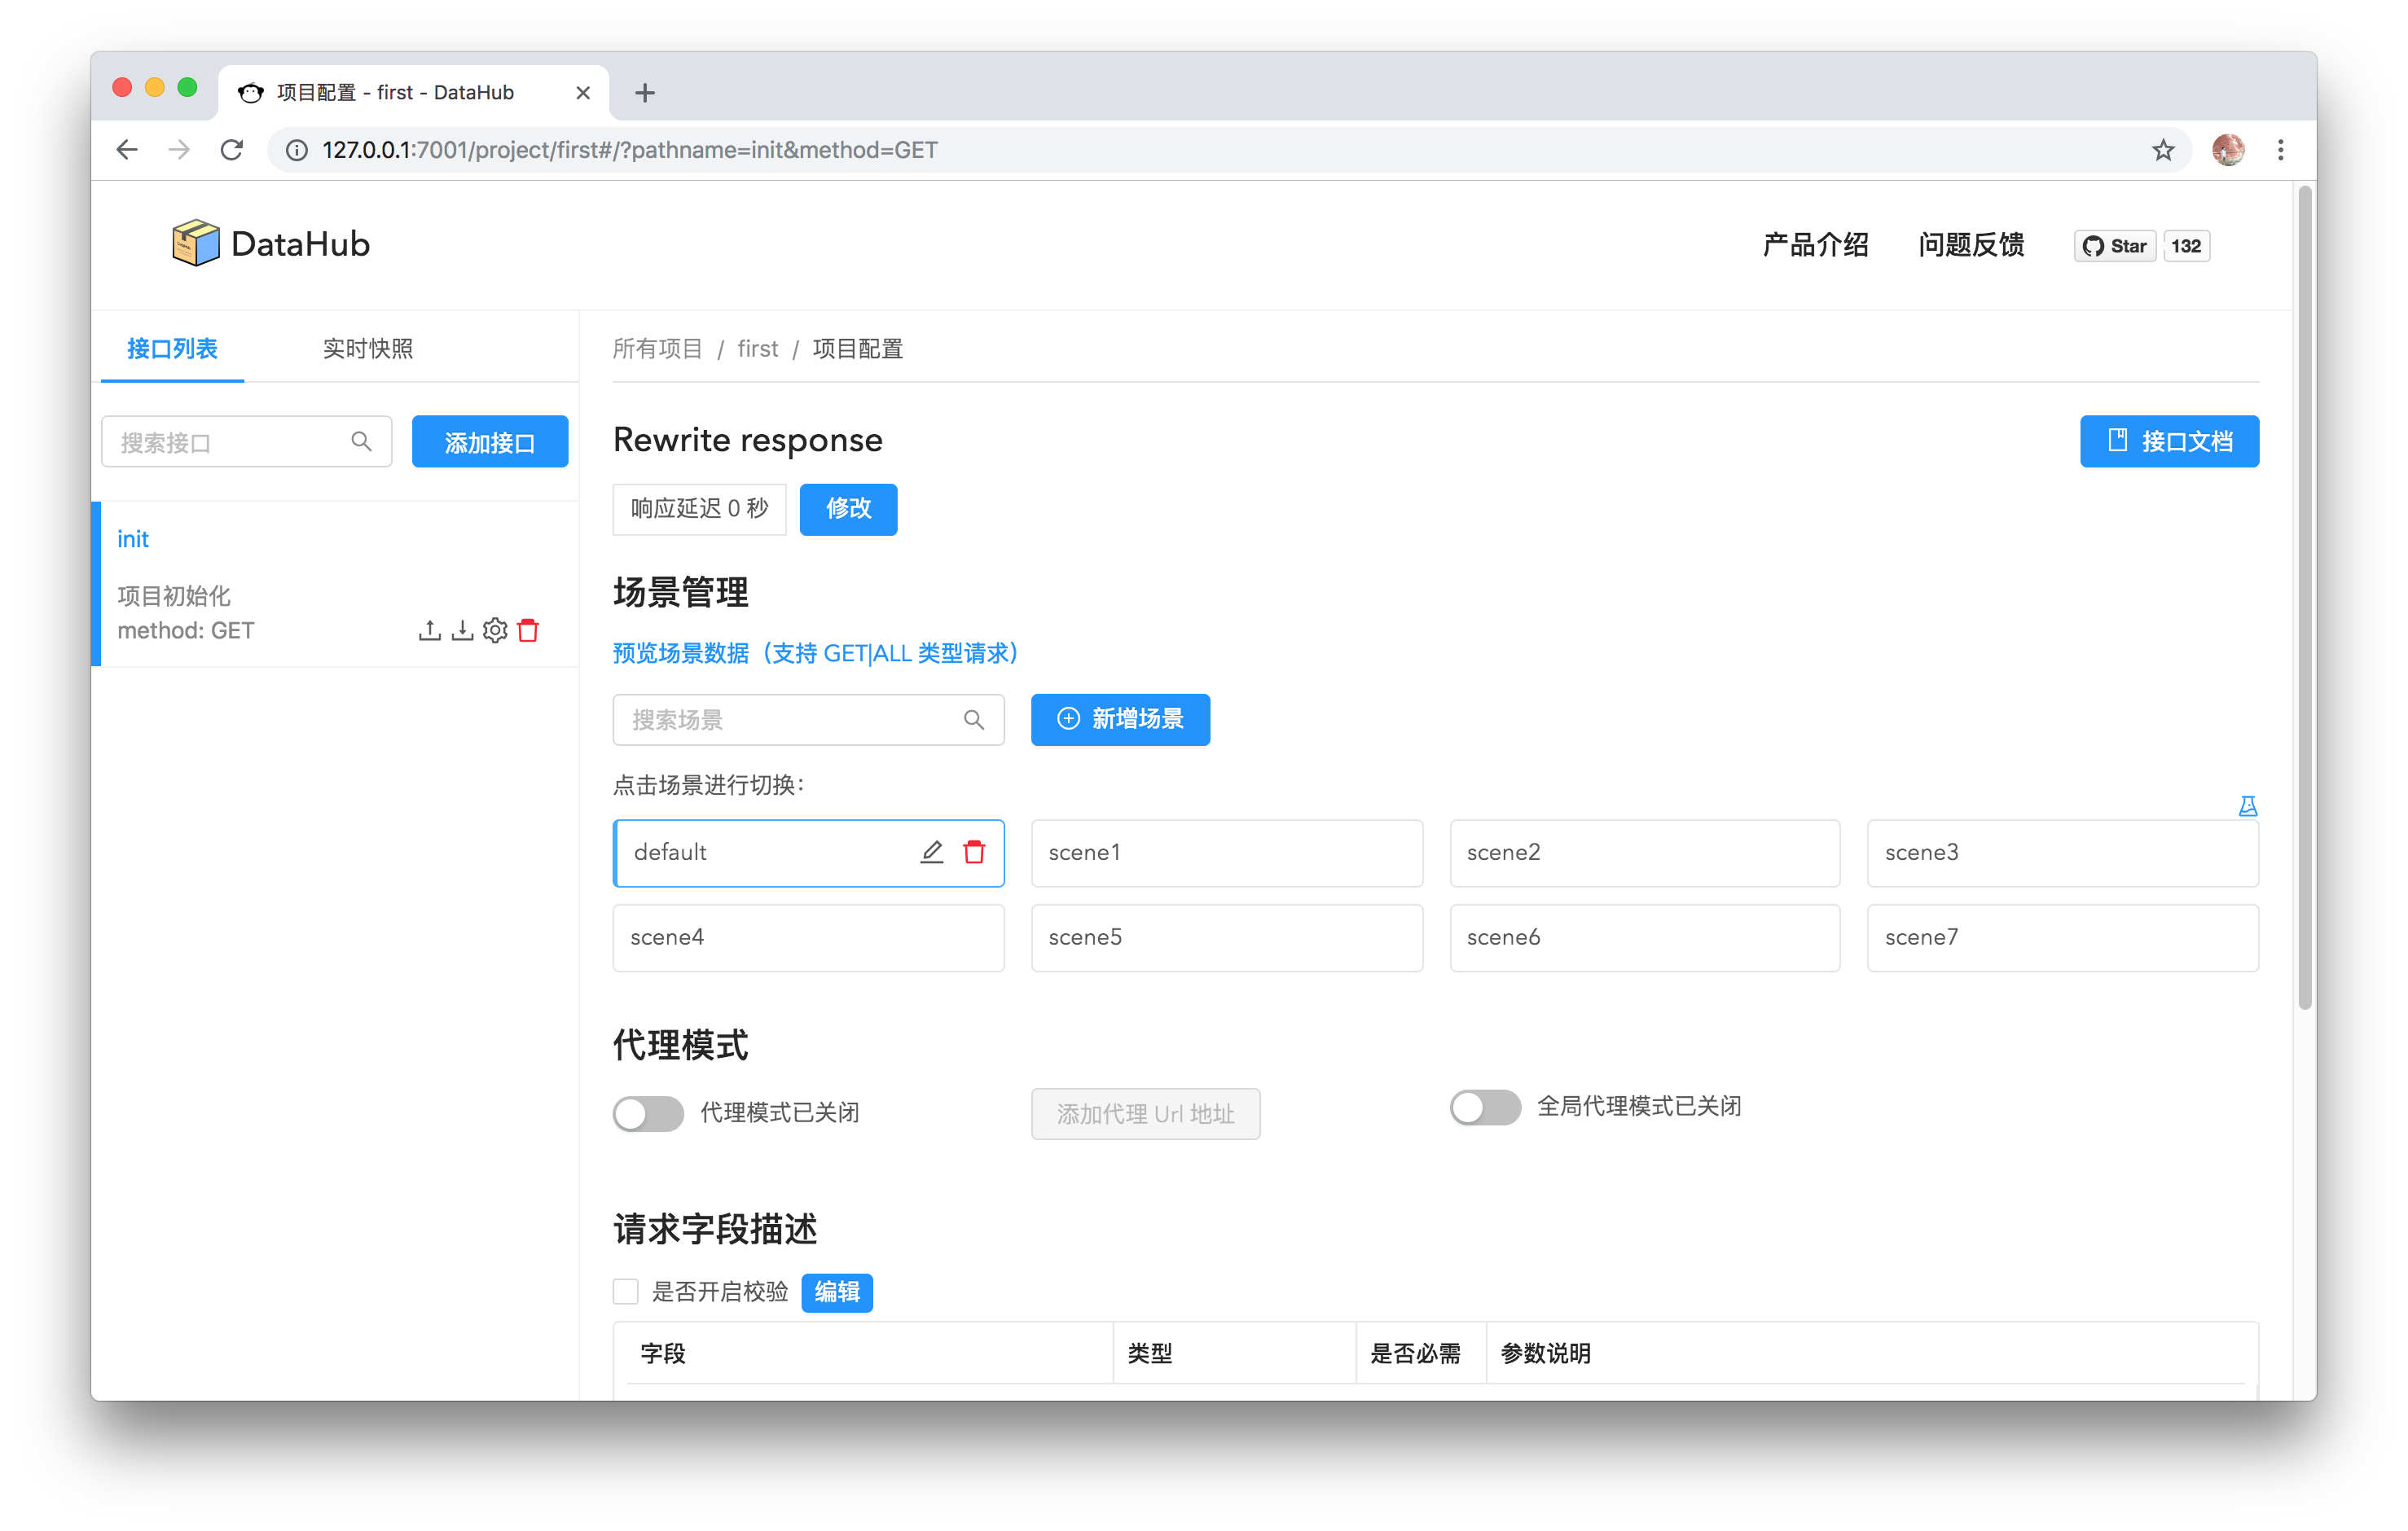This screenshot has width=2408, height=1531.
Task: Delete the default scene with trash icon
Action: [x=974, y=852]
